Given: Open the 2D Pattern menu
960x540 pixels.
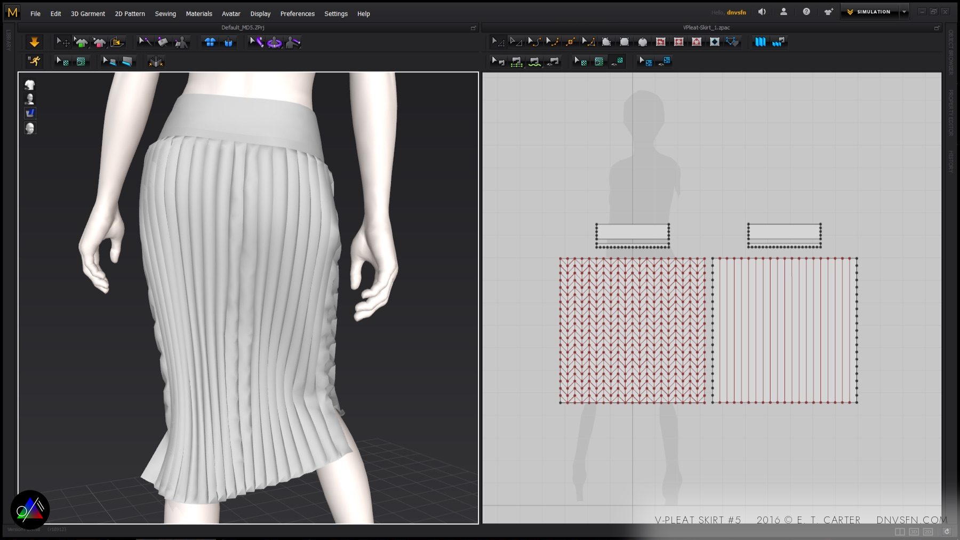Looking at the screenshot, I should [130, 14].
